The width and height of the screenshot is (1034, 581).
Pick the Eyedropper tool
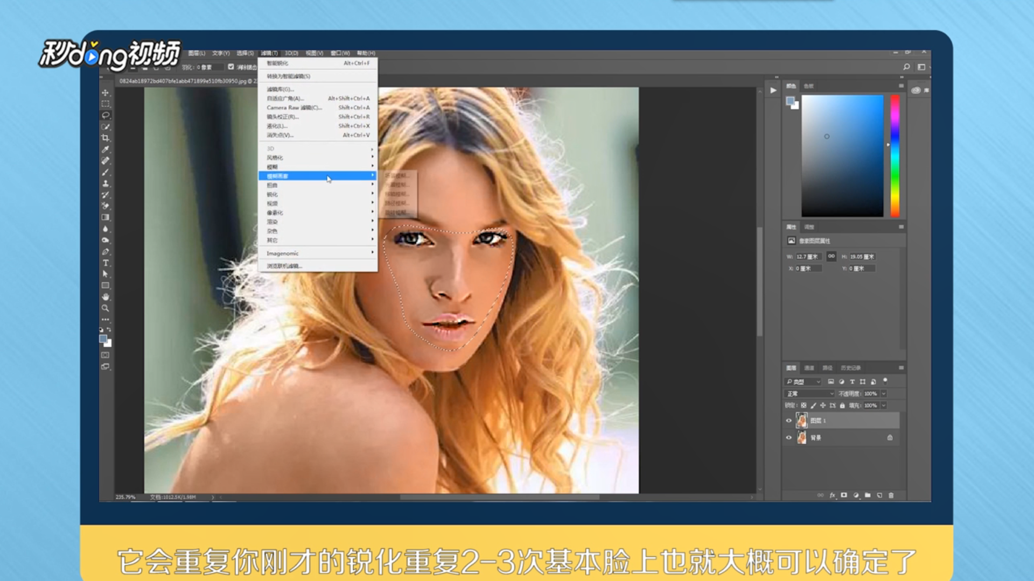(x=106, y=149)
